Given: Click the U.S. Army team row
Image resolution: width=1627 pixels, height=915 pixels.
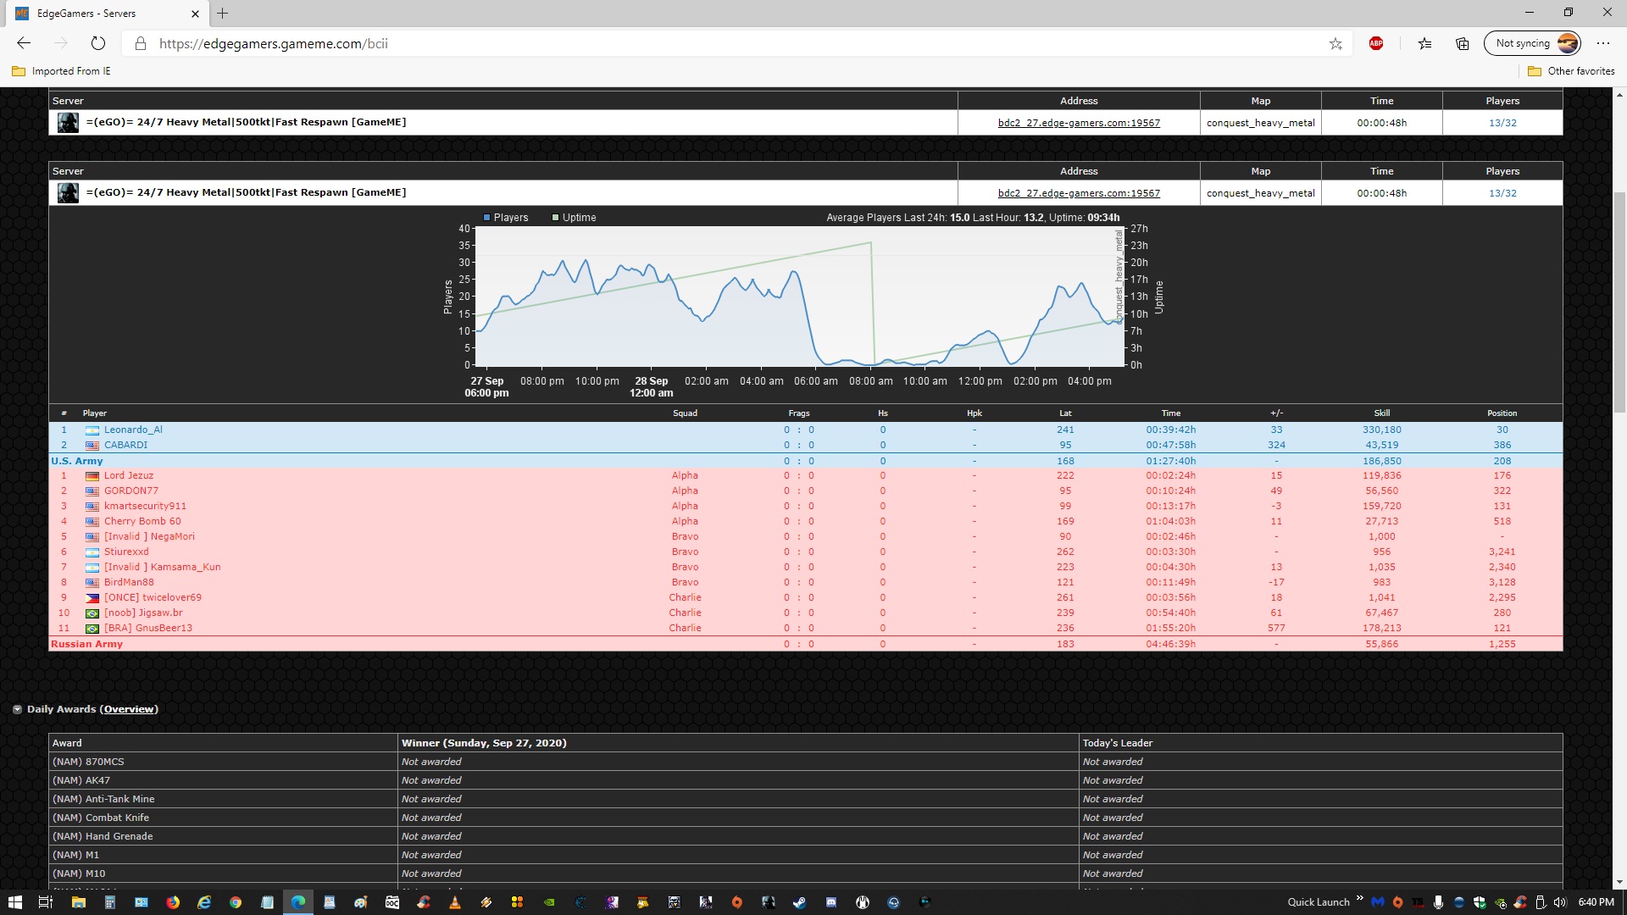Looking at the screenshot, I should pos(805,461).
